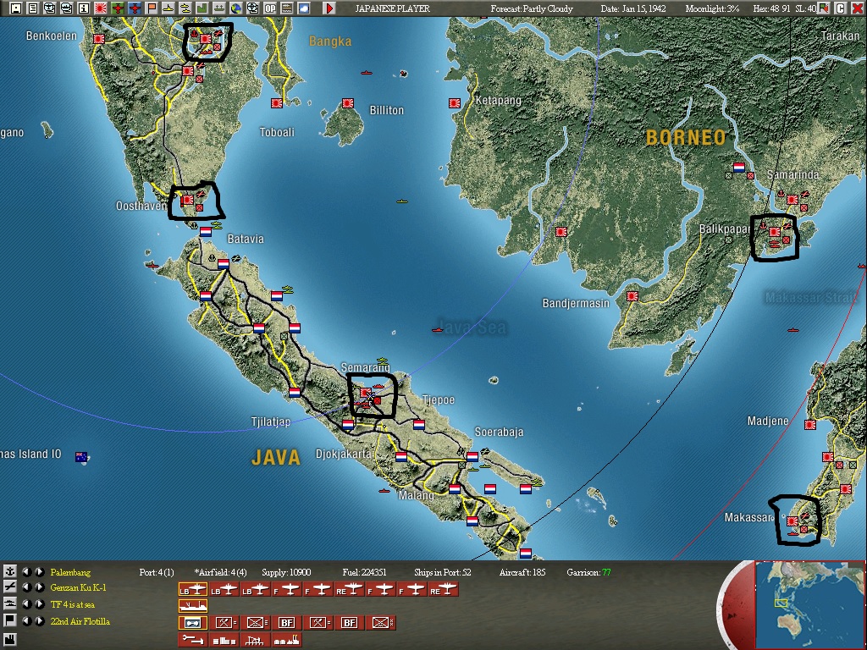Next task force arrow beside TF 4
Image resolution: width=867 pixels, height=650 pixels.
(40, 604)
